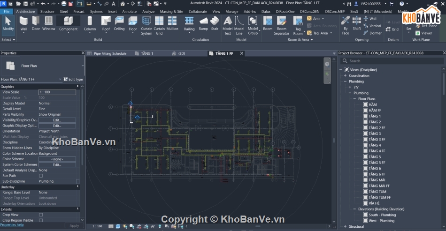Select the Wall tool in Build panel
446x231 pixels.
[x=23, y=24]
